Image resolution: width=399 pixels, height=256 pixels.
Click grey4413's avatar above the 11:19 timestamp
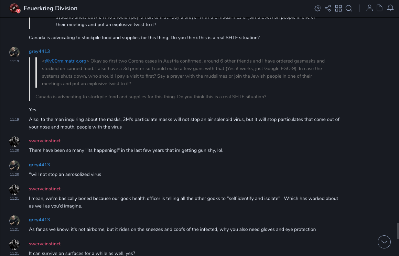pyautogui.click(x=14, y=52)
